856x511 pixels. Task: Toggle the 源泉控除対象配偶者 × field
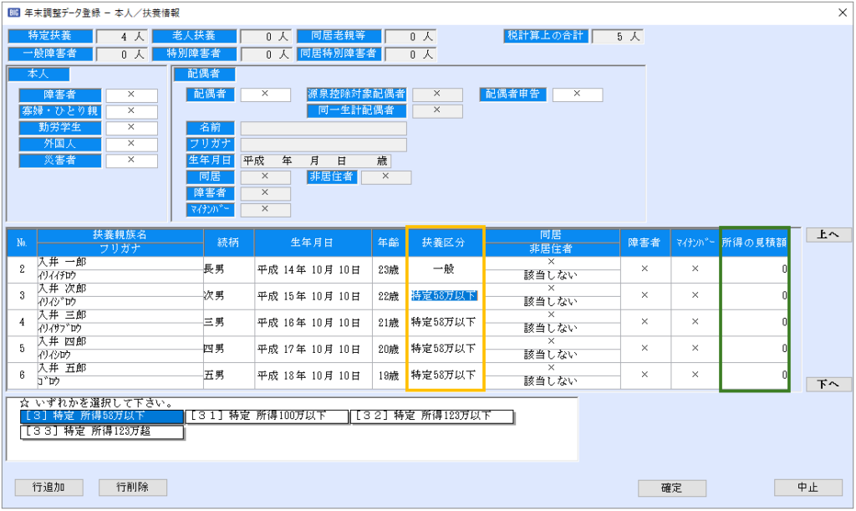tap(437, 95)
